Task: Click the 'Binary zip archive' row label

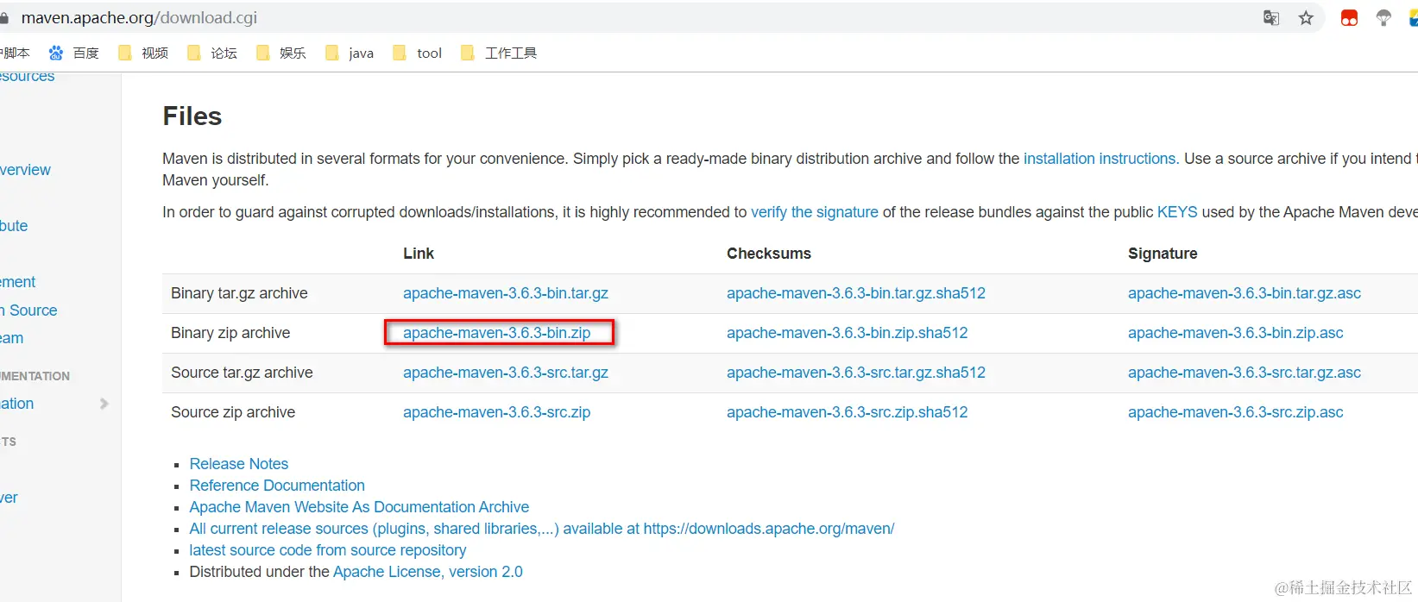Action: click(230, 333)
